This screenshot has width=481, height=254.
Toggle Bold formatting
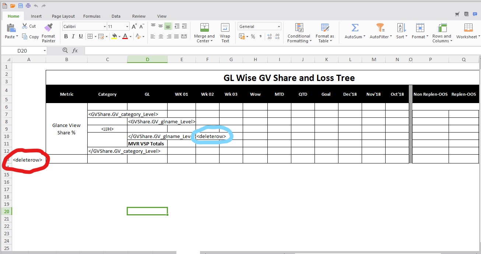[66, 36]
